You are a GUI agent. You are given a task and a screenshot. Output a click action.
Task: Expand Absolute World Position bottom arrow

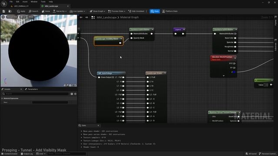pyautogui.click(x=224, y=76)
